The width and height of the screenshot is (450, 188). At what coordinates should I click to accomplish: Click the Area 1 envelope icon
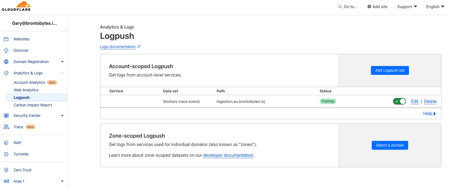pos(6,181)
